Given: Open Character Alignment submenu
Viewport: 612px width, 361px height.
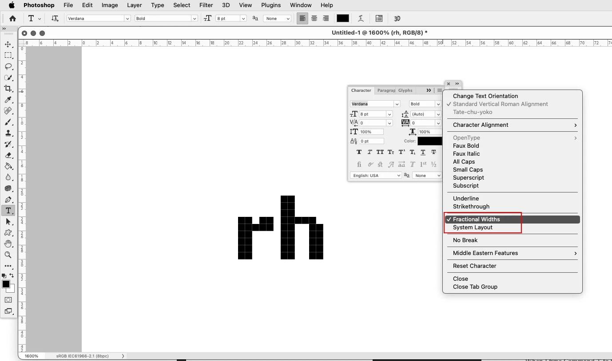Looking at the screenshot, I should click(x=512, y=125).
